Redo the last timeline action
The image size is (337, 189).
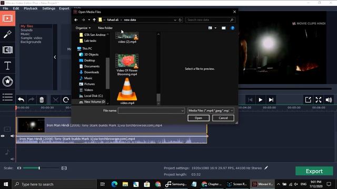(x=32, y=100)
